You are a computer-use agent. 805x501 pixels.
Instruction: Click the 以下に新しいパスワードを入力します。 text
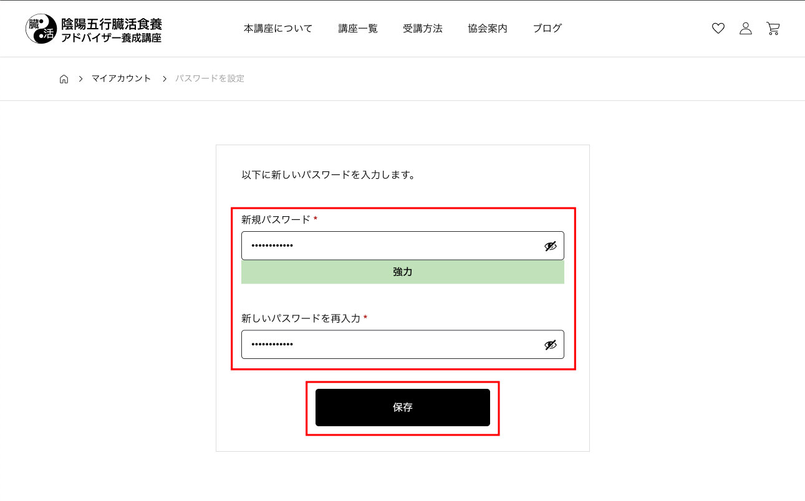pos(329,175)
